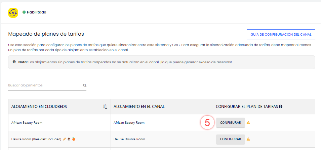The image size is (321, 150).
Task: Click the orange fruit emoji in Deluxe Room row
Action: [73, 139]
